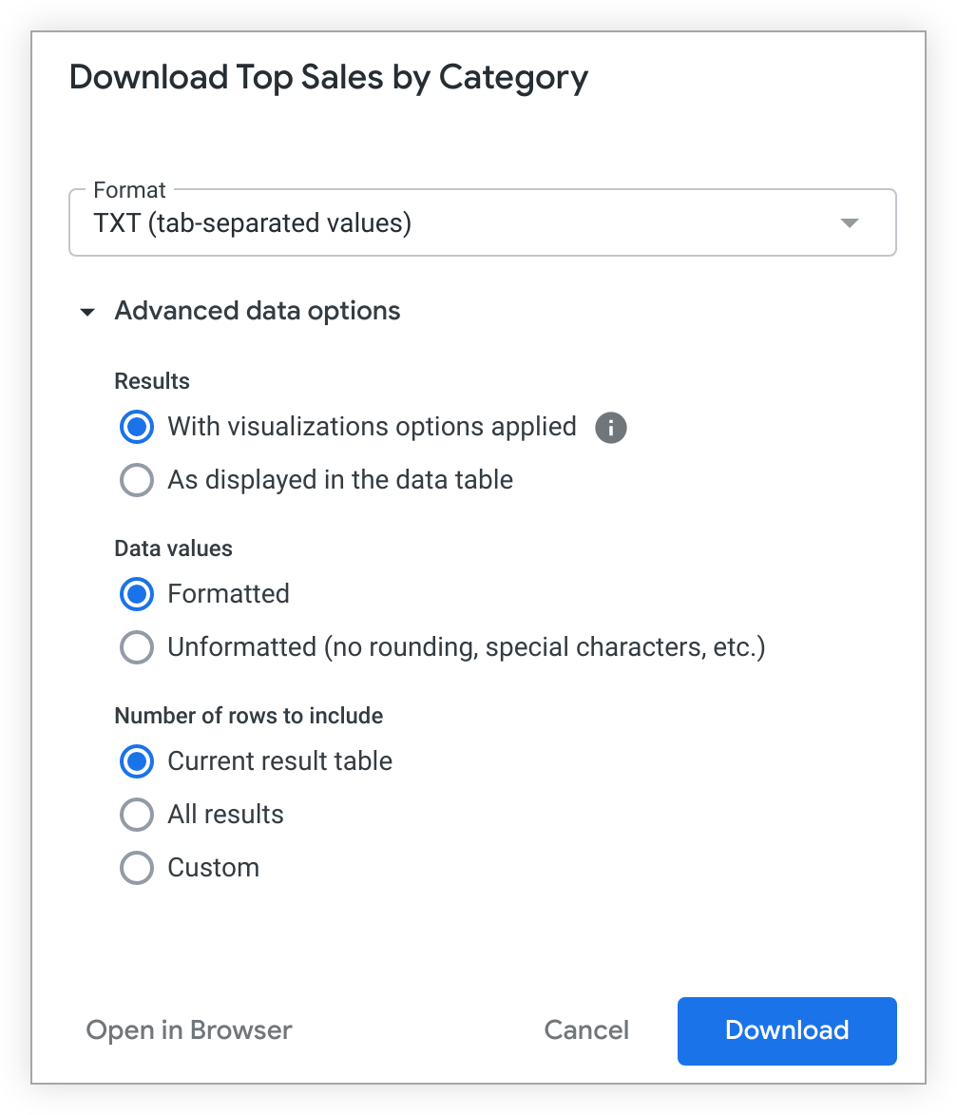The height and width of the screenshot is (1115, 957).
Task: Click the info icon beside visualizations option
Action: click(x=611, y=428)
